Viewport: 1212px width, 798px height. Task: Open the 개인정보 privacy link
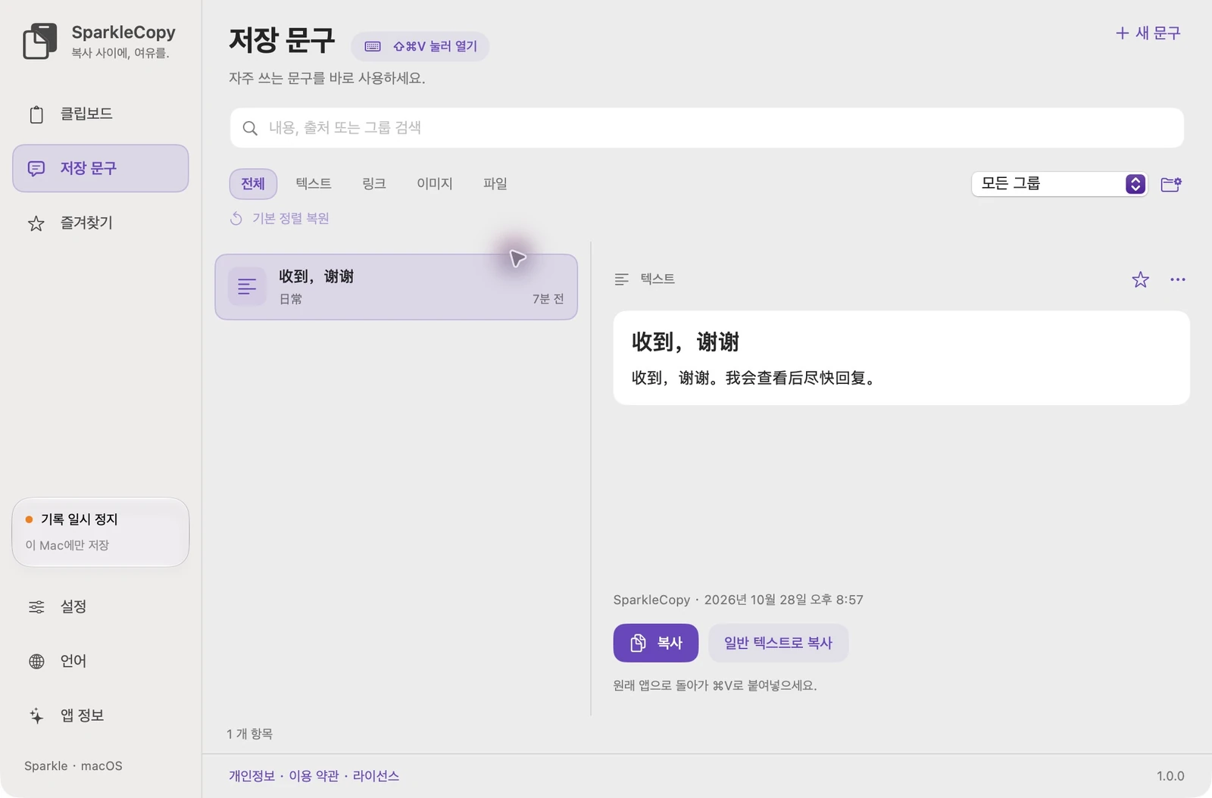click(252, 776)
